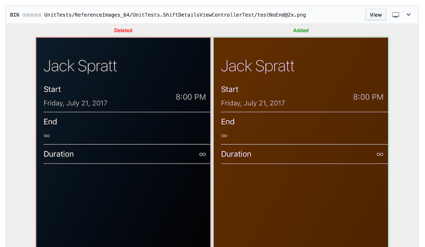Click the Start label in deleted image
Viewport: 425px width, 247px height.
[x=52, y=89]
